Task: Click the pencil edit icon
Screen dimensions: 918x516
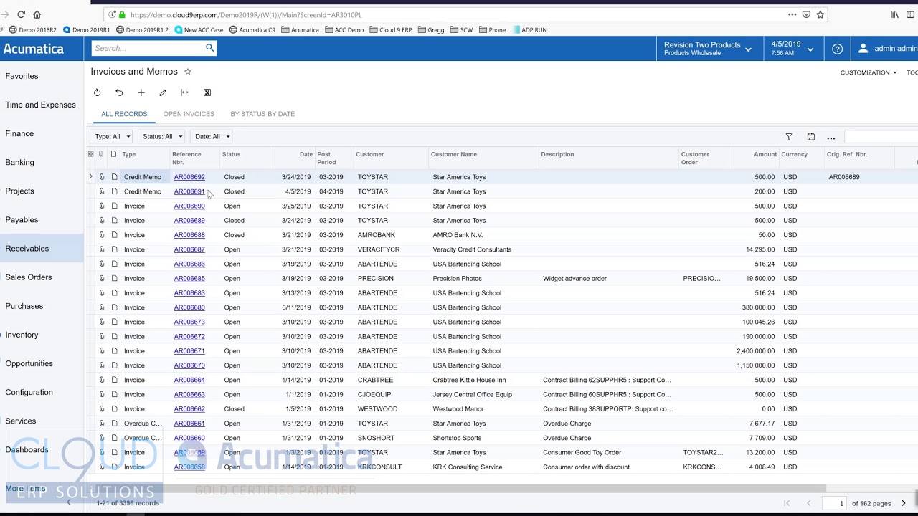Action: (x=163, y=92)
